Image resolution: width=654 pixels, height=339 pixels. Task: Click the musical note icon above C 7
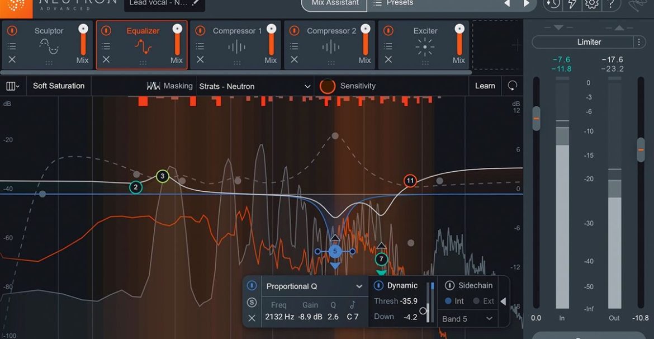click(x=353, y=305)
